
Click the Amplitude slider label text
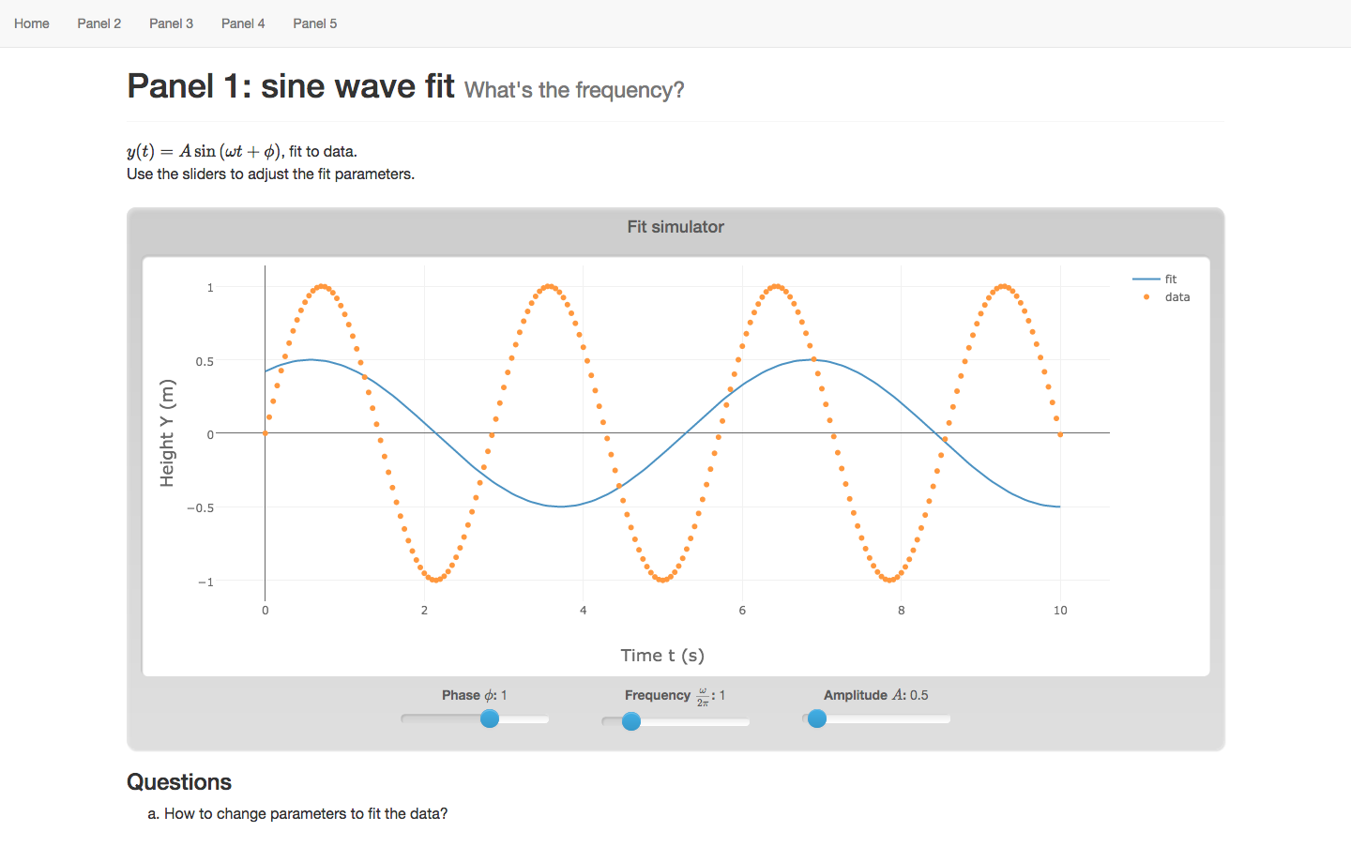(x=875, y=695)
